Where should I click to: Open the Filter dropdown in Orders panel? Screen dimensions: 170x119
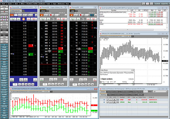click(160, 92)
